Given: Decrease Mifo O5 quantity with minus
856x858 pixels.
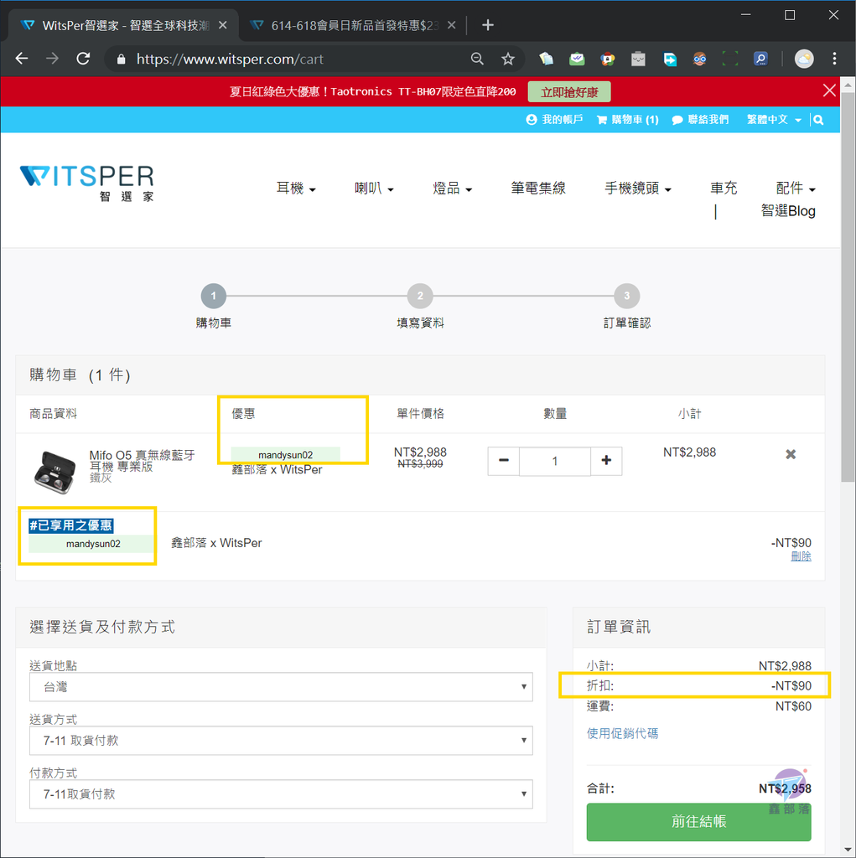Looking at the screenshot, I should point(504,461).
